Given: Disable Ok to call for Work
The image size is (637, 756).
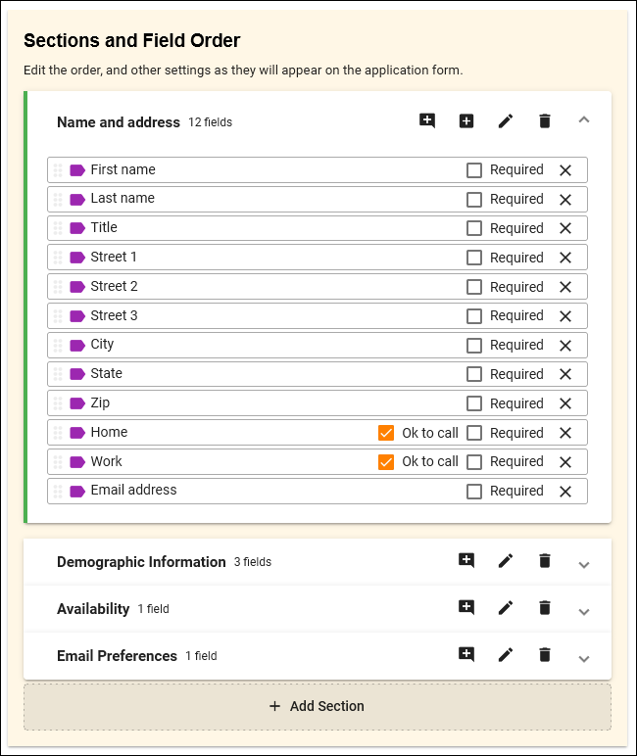Looking at the screenshot, I should 386,462.
